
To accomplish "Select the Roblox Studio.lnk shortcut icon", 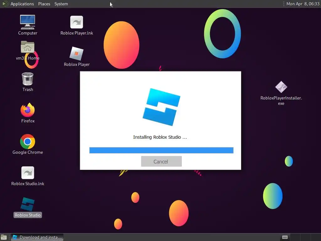I will click(x=28, y=173).
